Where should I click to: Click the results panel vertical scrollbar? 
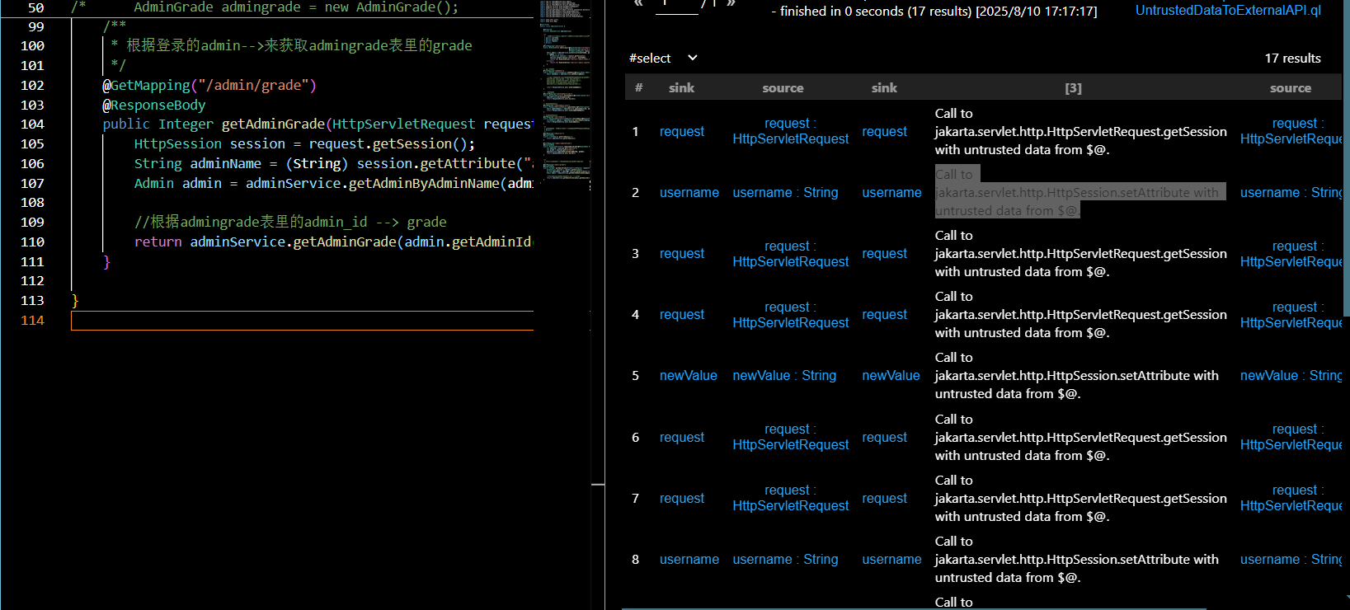[x=1346, y=165]
